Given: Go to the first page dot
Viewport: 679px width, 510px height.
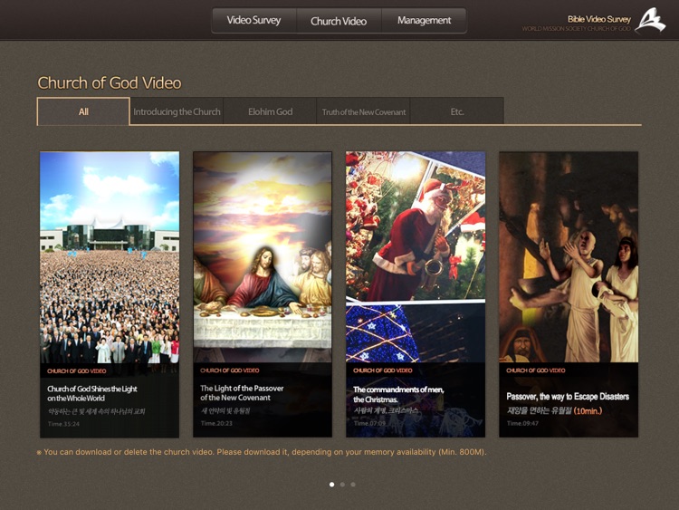Looking at the screenshot, I should pyautogui.click(x=331, y=485).
